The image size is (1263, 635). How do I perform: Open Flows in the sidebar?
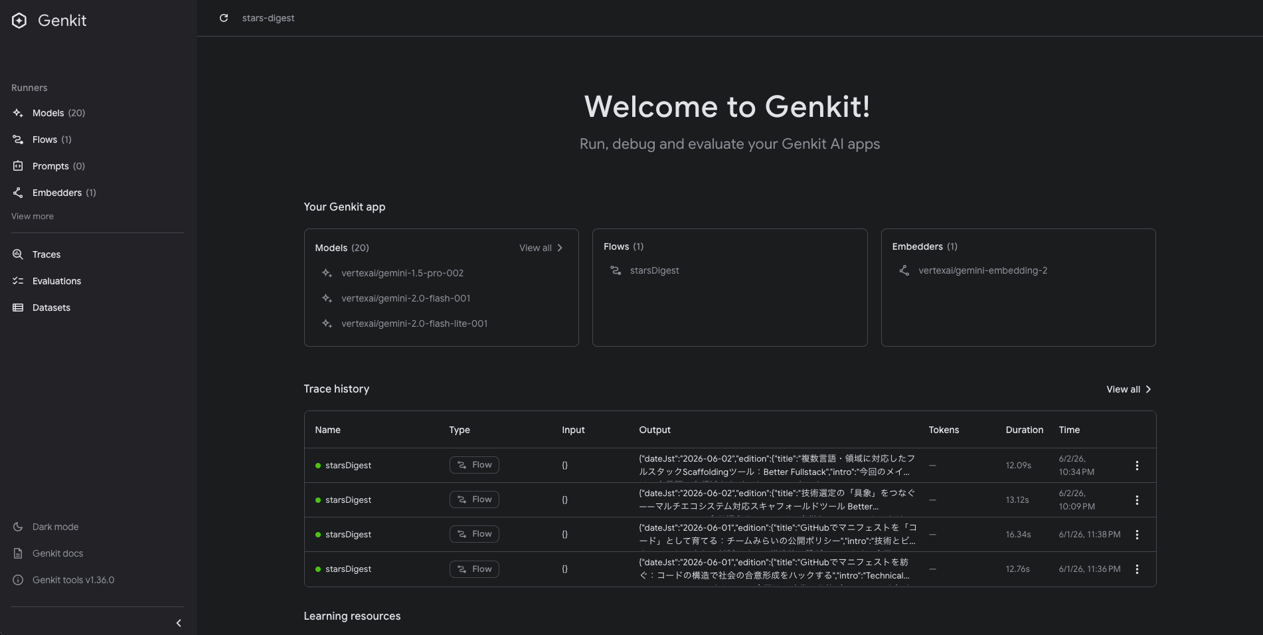[52, 139]
